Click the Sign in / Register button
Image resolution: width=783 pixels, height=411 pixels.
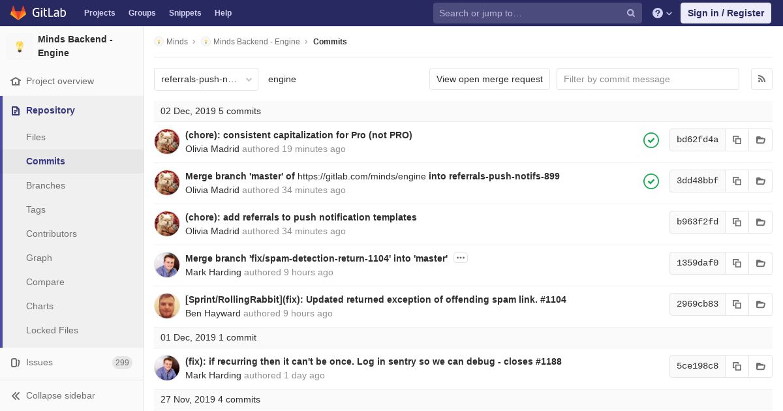(726, 13)
